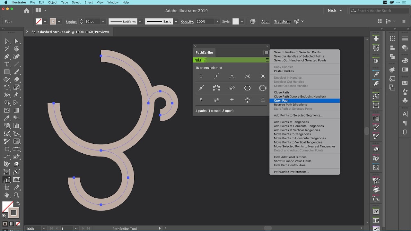Screen dimensions: 411x231
Task: Open the Effect menu
Action: [x=89, y=2]
